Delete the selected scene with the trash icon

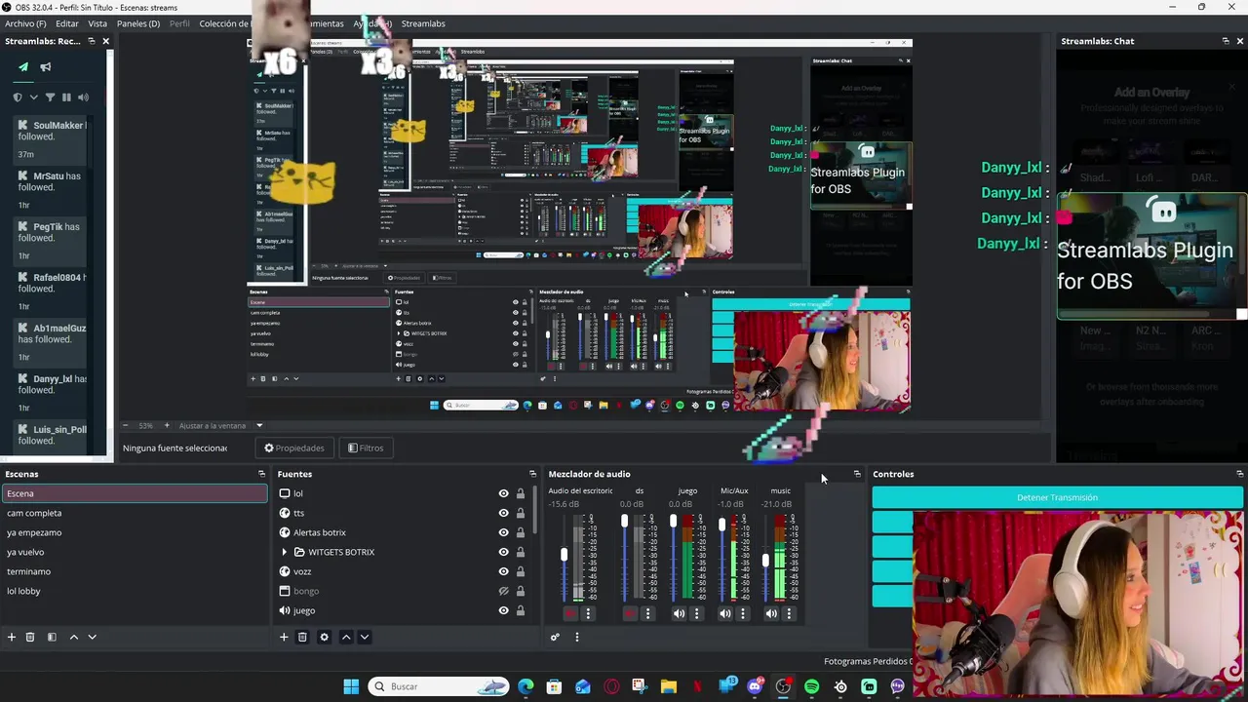(x=30, y=637)
